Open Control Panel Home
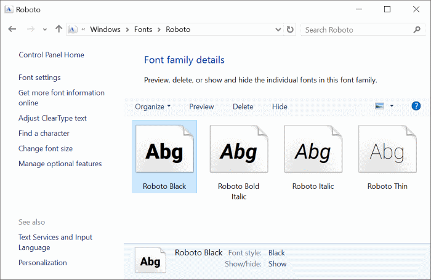The image size is (431, 280). 51,55
